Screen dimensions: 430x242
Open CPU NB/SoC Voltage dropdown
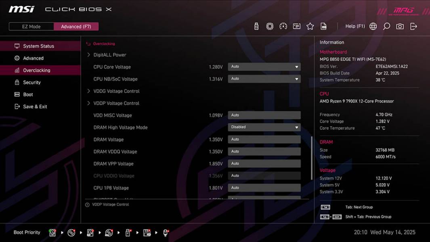pos(264,79)
